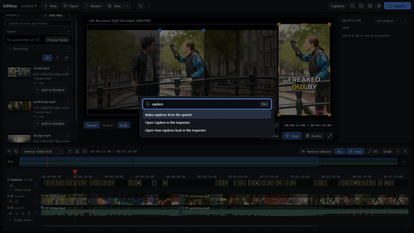Viewport: 414px width, 233px height.
Task: Select Make captions from the speech command
Action: 207,115
